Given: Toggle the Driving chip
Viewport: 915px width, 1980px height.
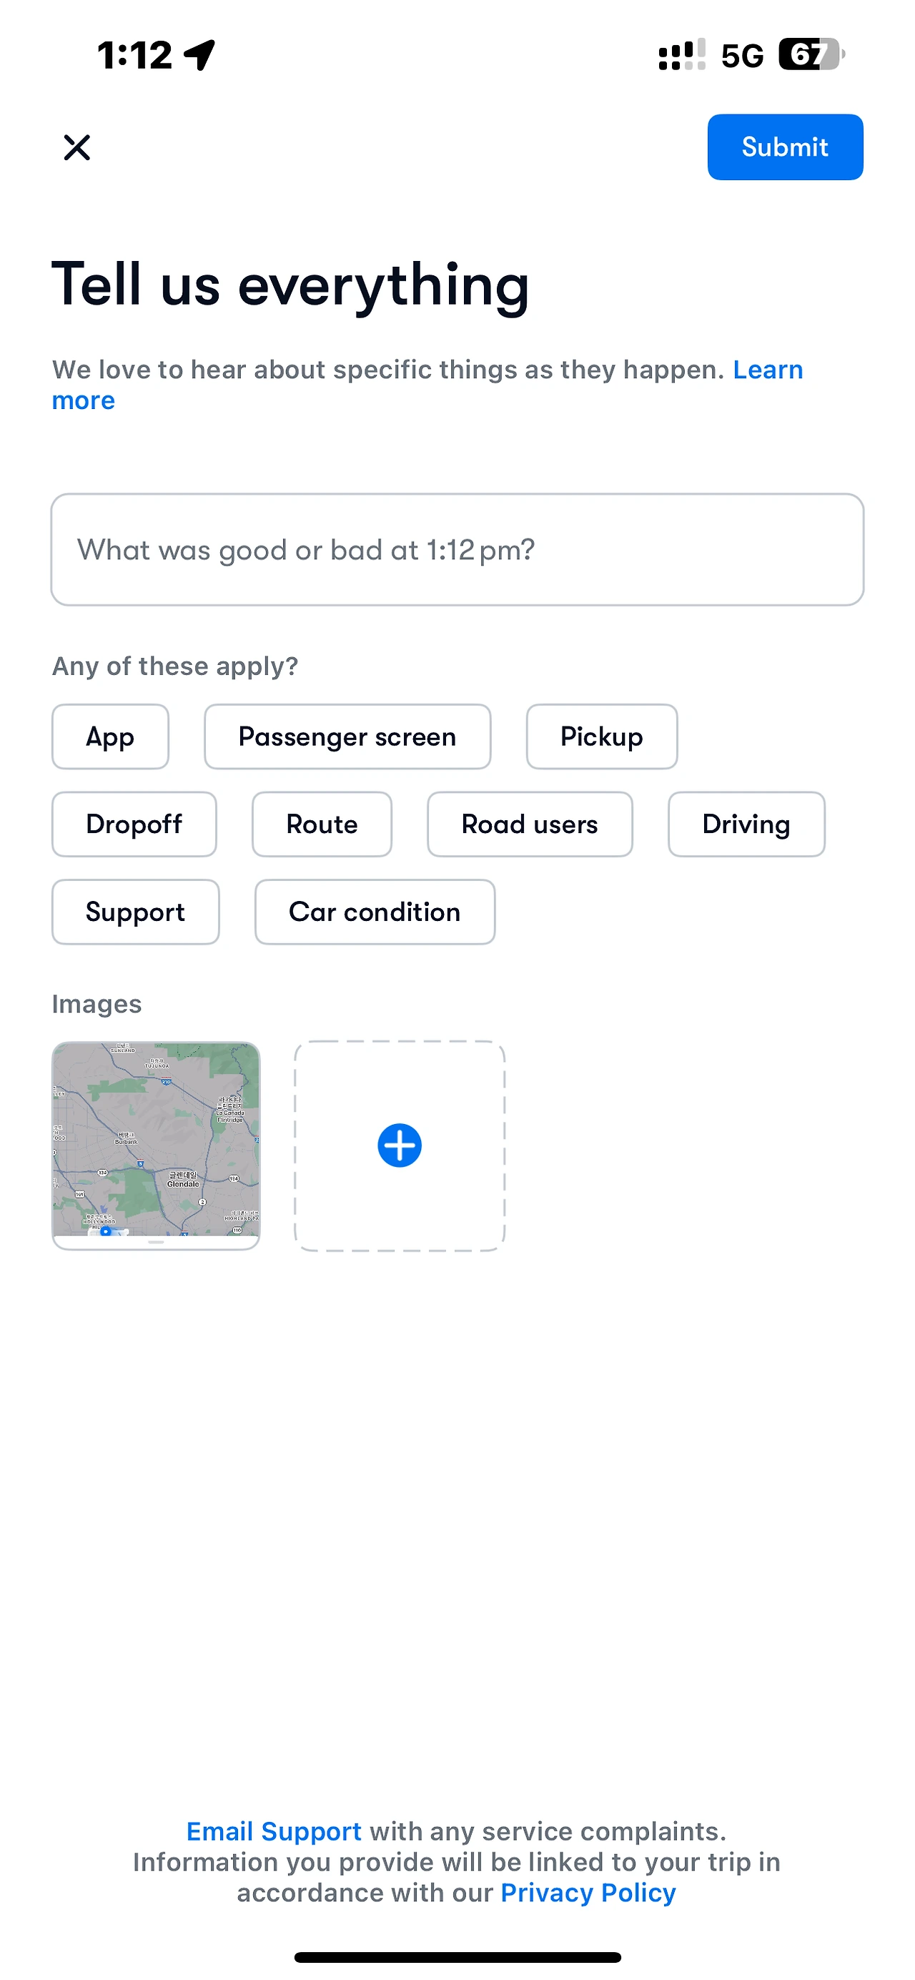Looking at the screenshot, I should (746, 824).
